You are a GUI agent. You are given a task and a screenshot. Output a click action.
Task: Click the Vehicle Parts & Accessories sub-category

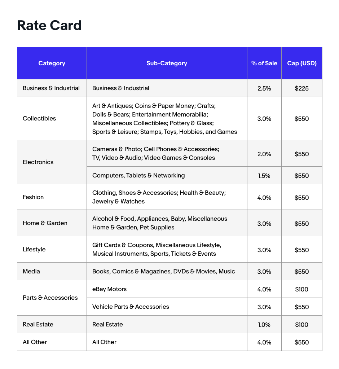131,307
